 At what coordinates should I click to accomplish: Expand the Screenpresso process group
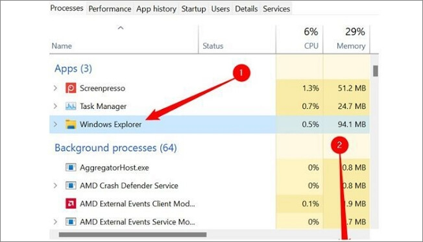[55, 88]
